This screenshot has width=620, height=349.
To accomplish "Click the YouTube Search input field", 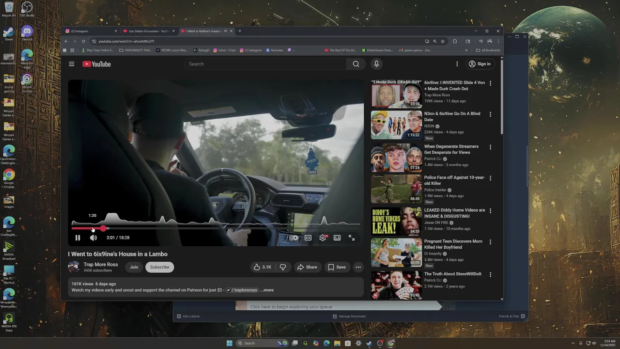I will point(265,64).
